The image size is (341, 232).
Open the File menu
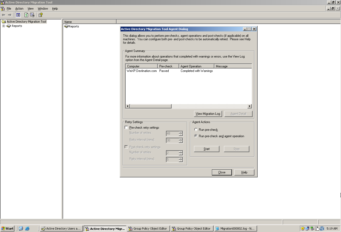coord(9,9)
